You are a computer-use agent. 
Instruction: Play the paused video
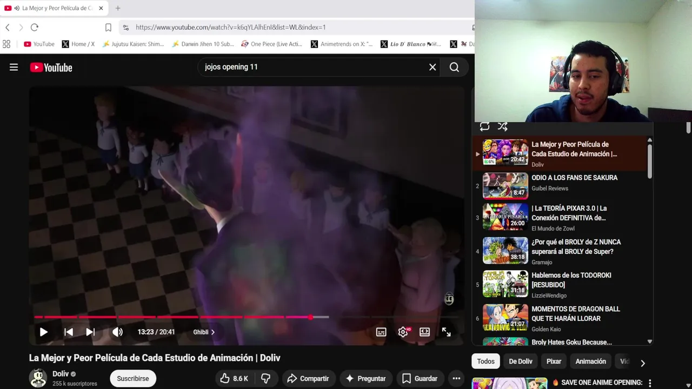tap(43, 332)
